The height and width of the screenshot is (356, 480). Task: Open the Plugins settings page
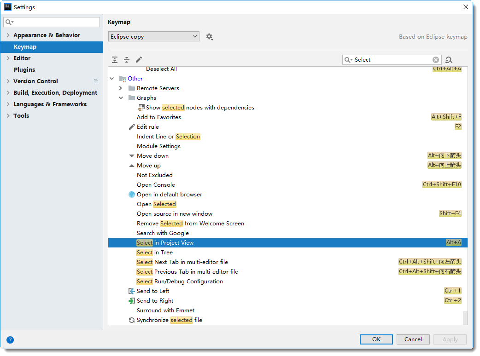tap(24, 70)
